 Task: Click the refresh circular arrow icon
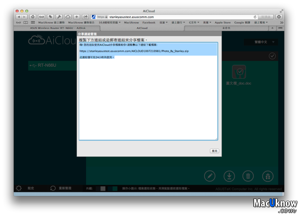click(x=53, y=189)
